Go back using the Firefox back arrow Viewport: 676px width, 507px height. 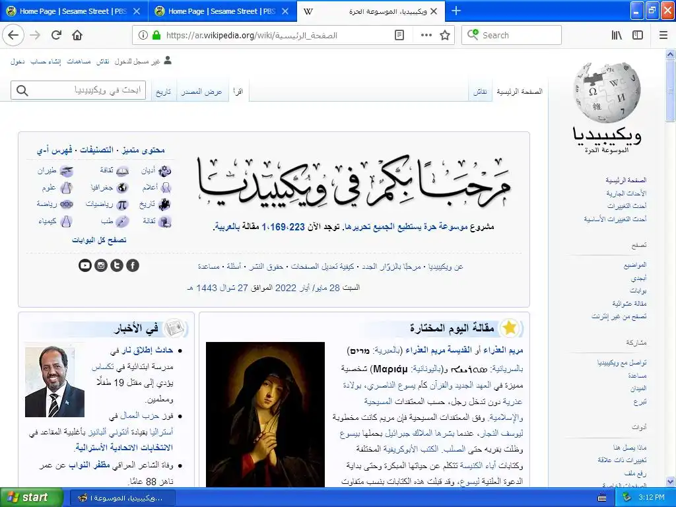tap(13, 35)
